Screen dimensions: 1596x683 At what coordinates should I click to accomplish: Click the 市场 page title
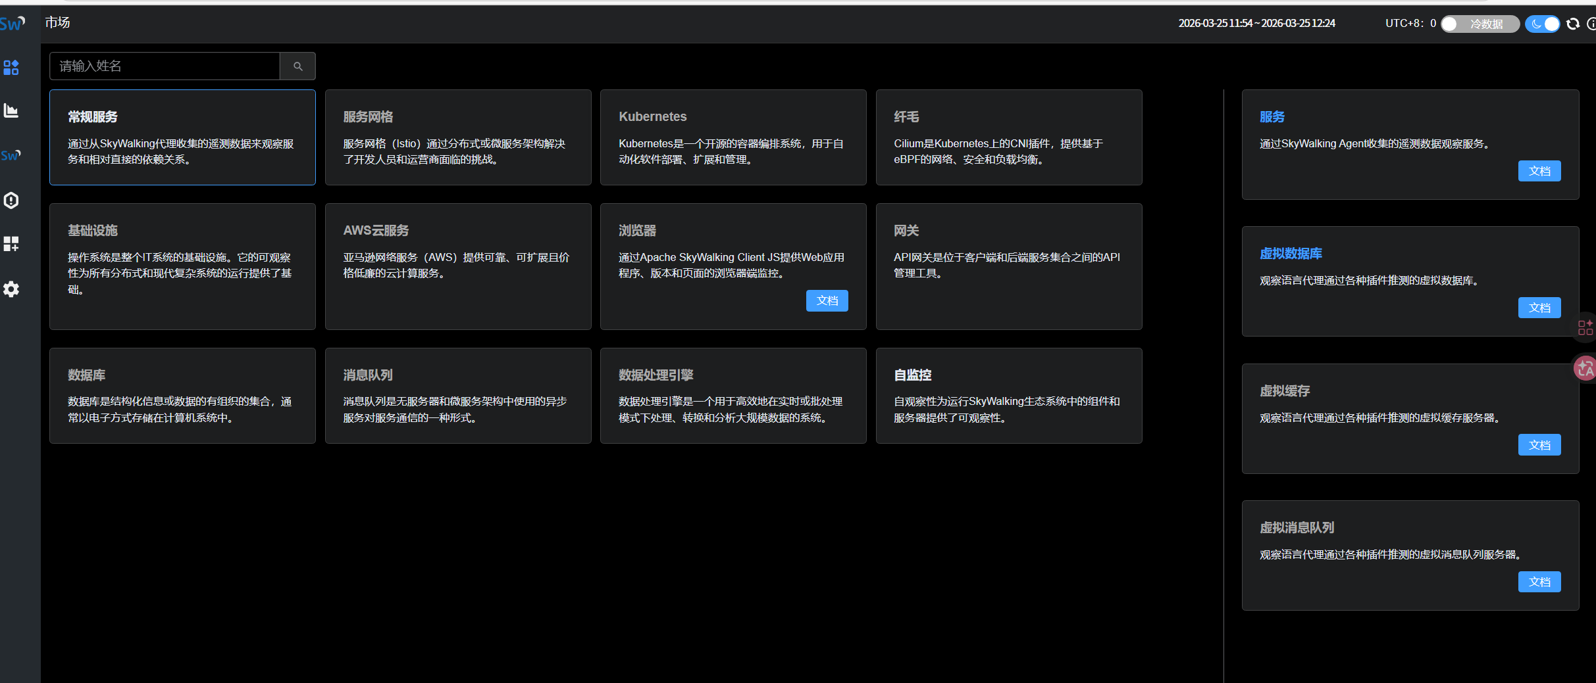tap(57, 22)
